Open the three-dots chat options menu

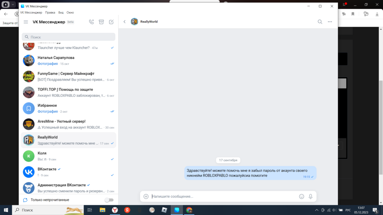tap(330, 22)
